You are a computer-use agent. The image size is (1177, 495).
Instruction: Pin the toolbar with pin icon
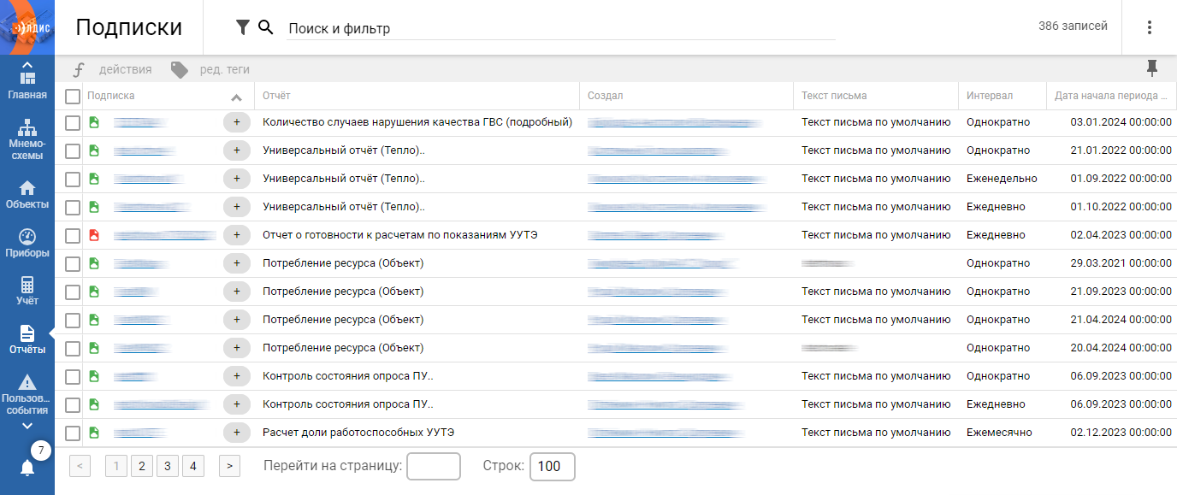(1151, 68)
